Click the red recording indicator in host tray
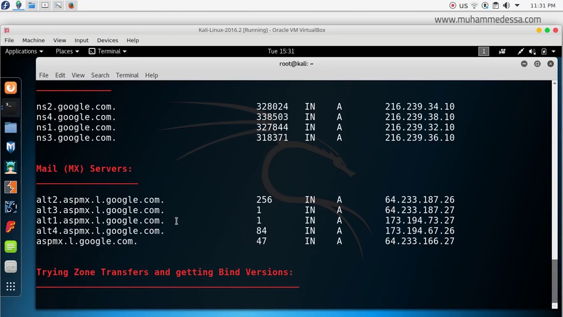 453,5
